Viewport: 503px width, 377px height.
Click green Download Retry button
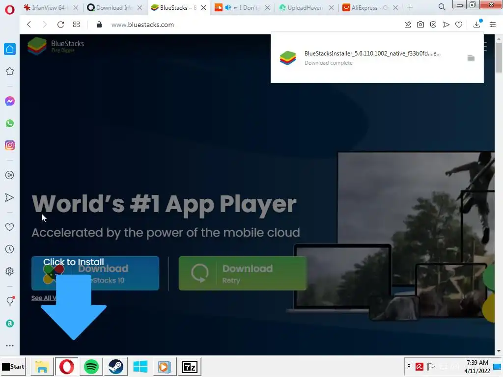coord(243,273)
